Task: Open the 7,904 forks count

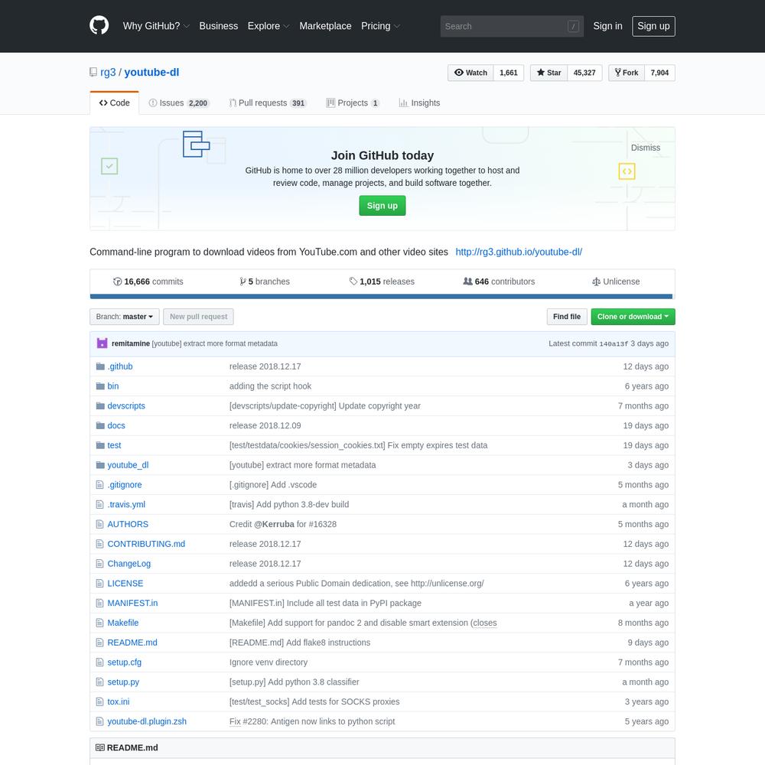Action: (x=659, y=73)
